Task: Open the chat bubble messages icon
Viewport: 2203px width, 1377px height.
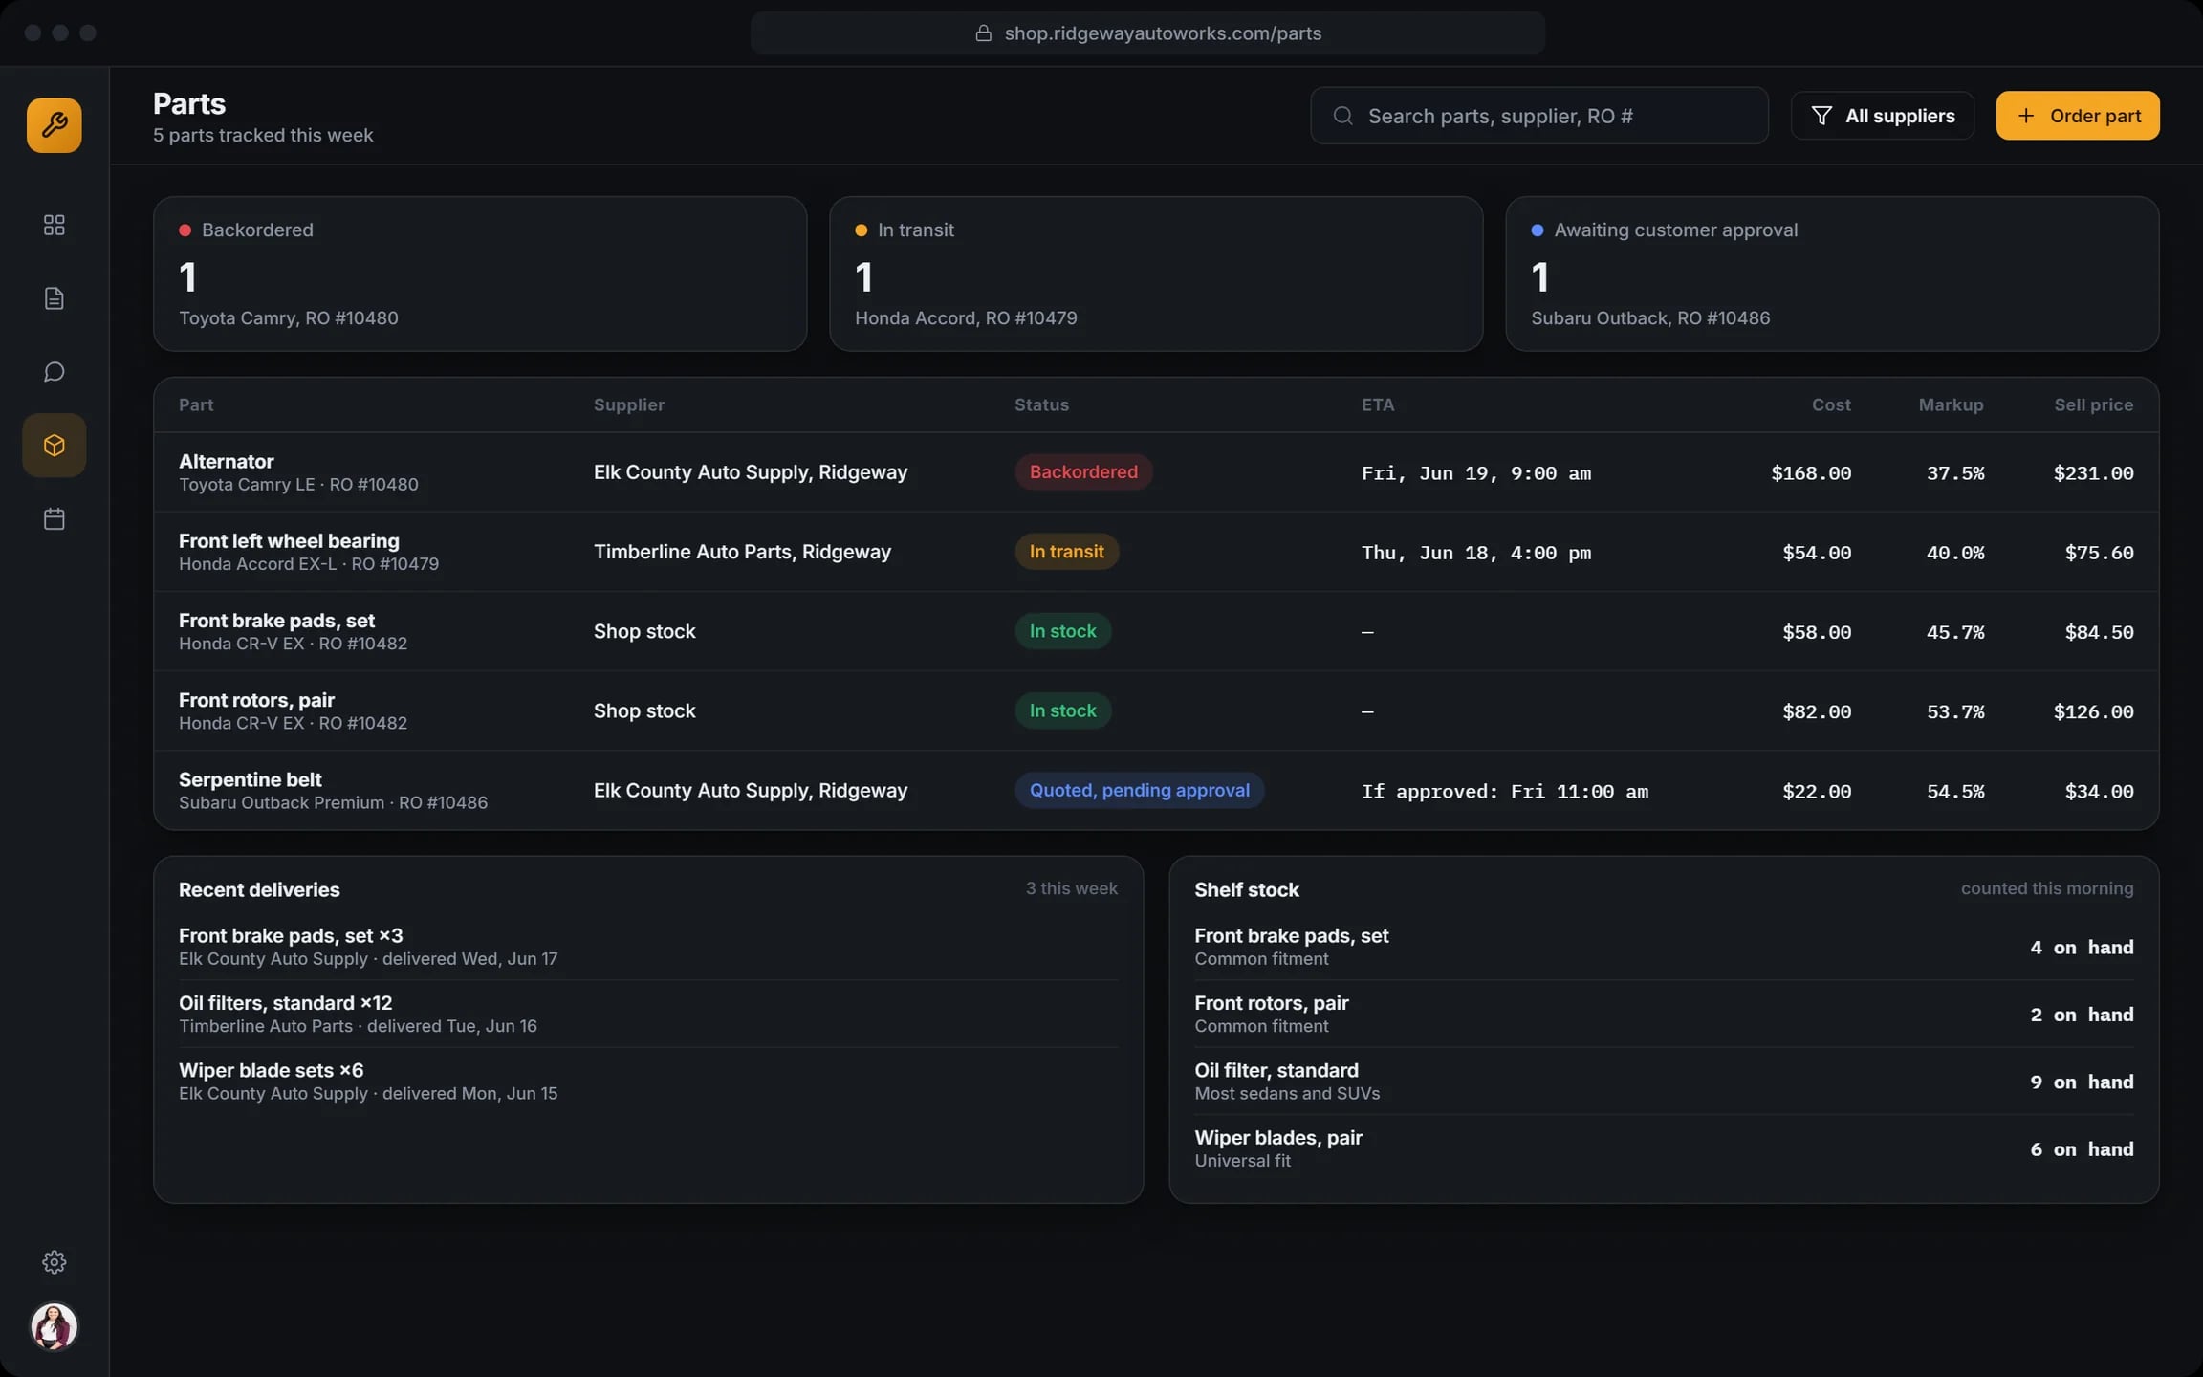Action: [x=55, y=372]
